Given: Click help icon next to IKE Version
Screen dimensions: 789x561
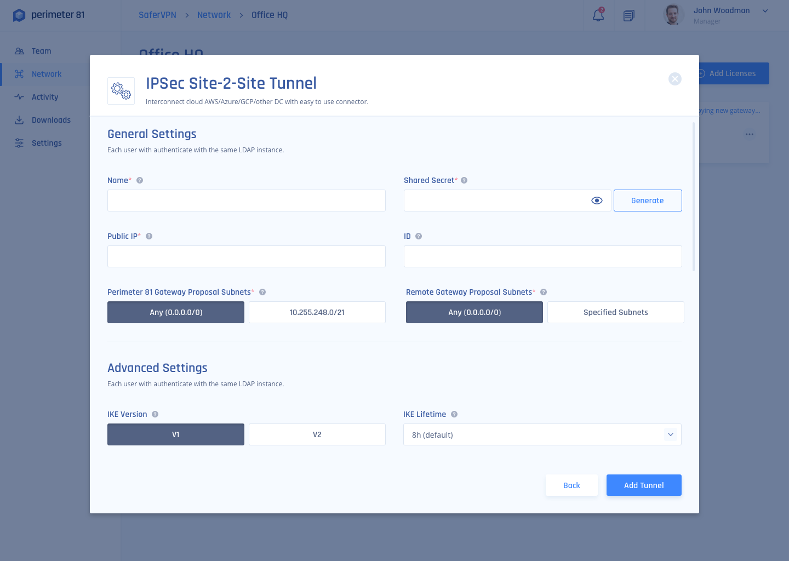Looking at the screenshot, I should click(x=155, y=414).
